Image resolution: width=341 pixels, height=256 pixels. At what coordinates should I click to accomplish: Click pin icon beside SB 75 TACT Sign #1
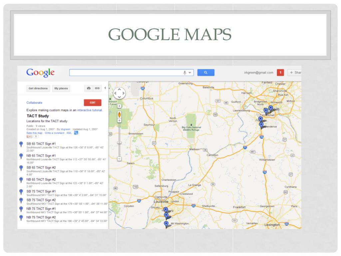(21, 192)
